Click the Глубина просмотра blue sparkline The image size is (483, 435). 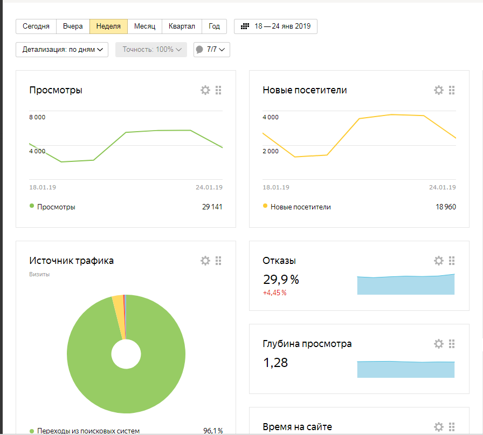[406, 369]
